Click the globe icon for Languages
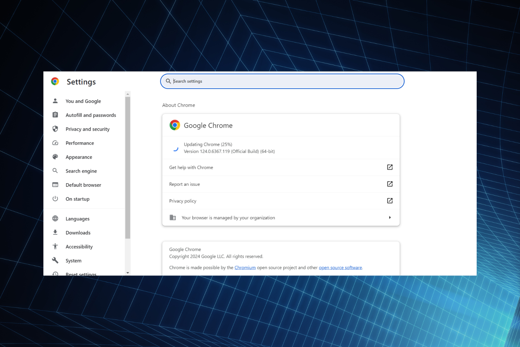This screenshot has height=347, width=520. pos(55,219)
